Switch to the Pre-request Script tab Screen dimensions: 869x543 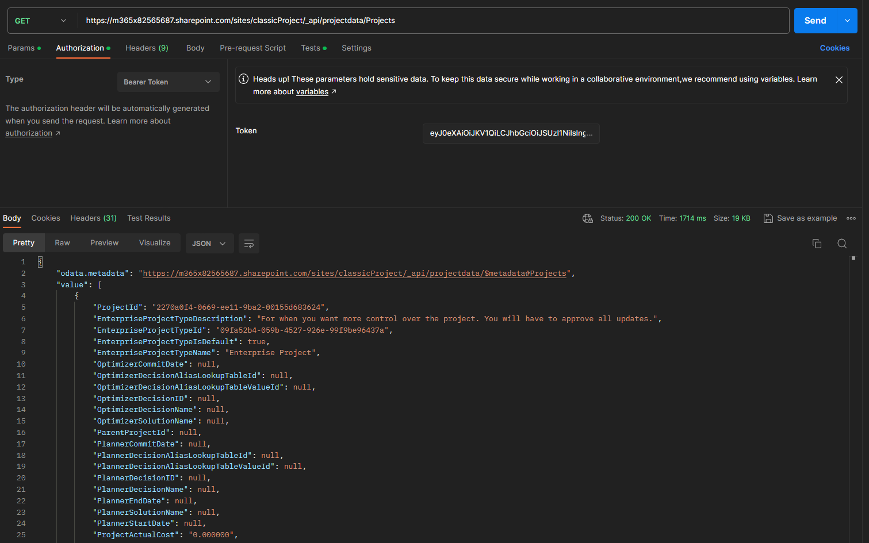[252, 48]
